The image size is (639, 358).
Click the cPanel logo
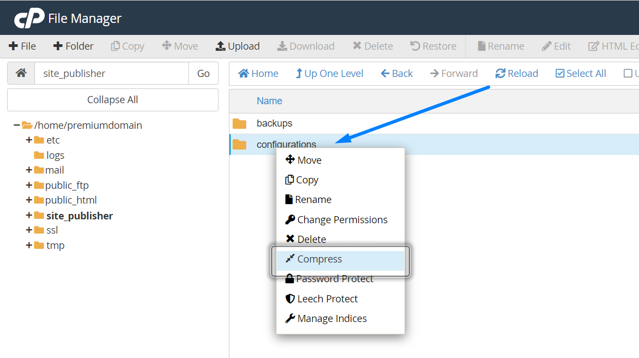coord(28,16)
